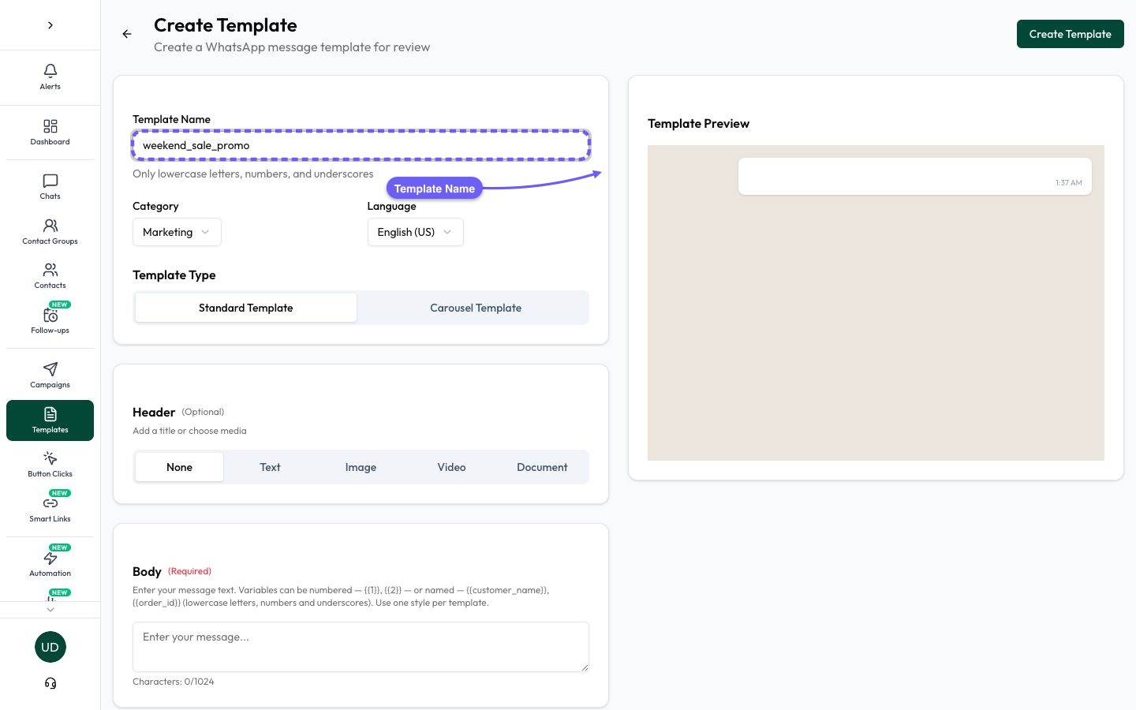Screen dimensions: 1136x710
Task: Click the red '(Required)' label beside Body
Action: (189, 571)
